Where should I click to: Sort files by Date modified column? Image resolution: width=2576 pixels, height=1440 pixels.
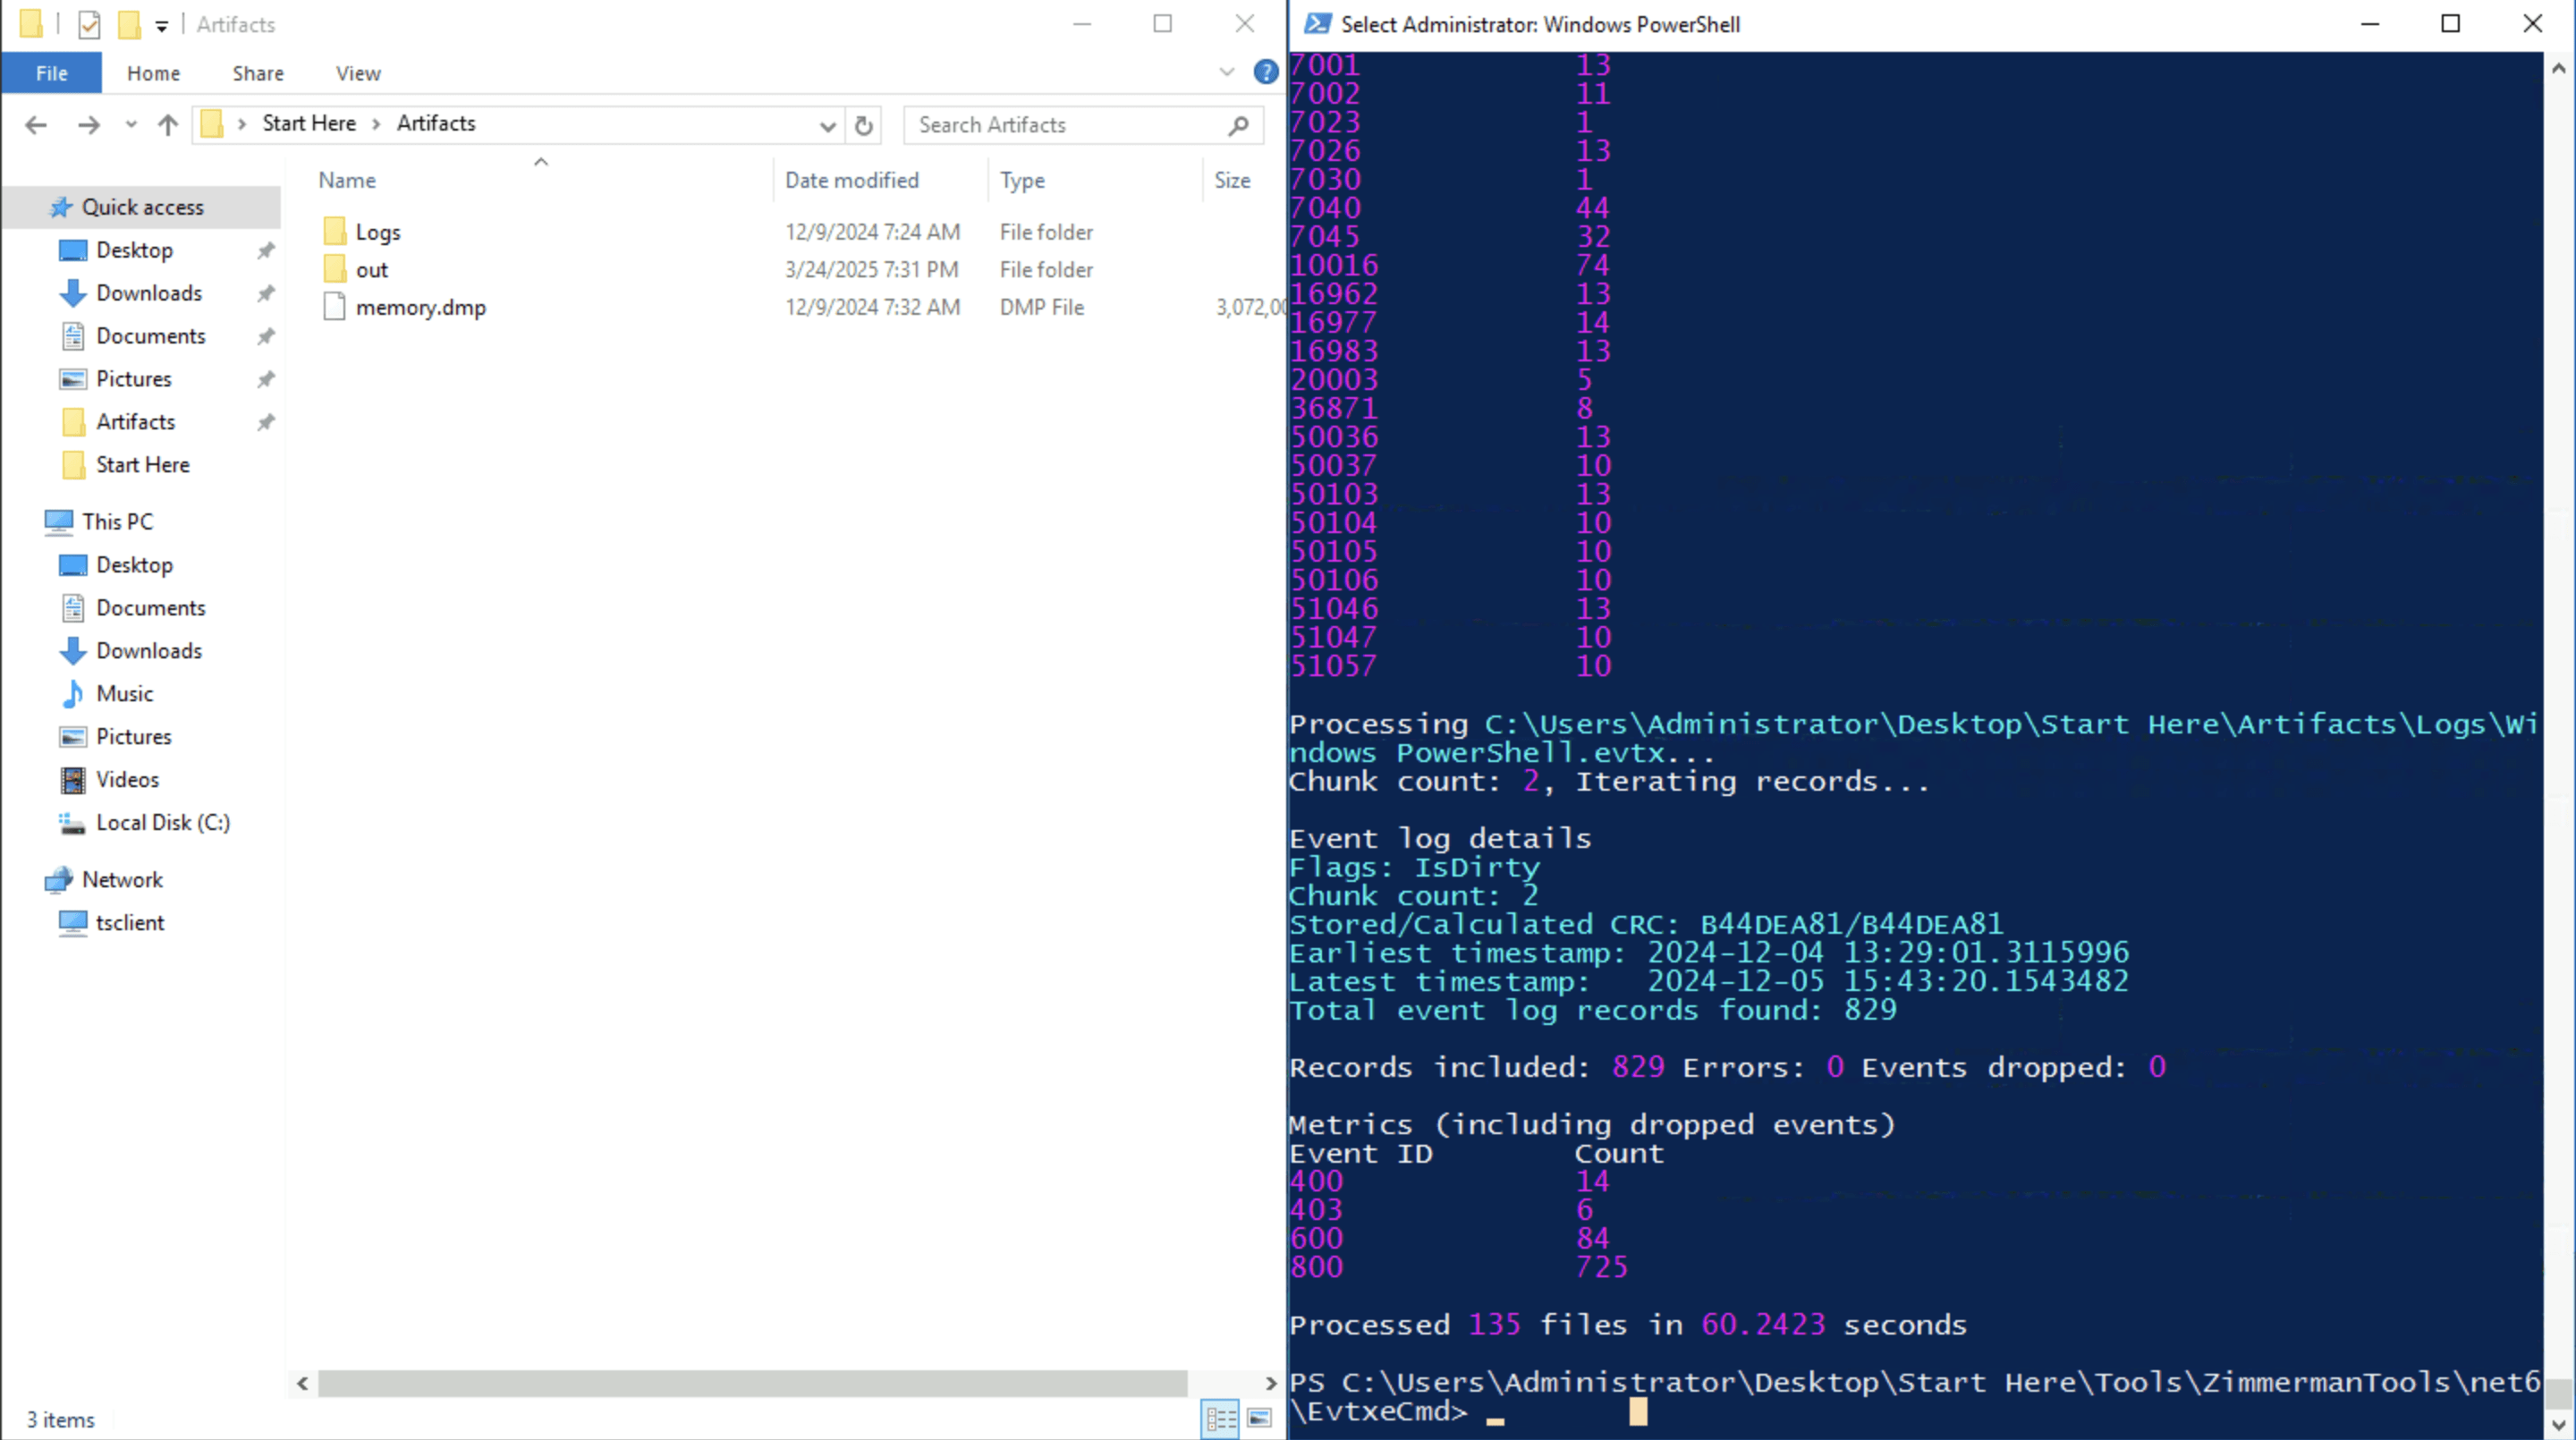click(x=852, y=181)
